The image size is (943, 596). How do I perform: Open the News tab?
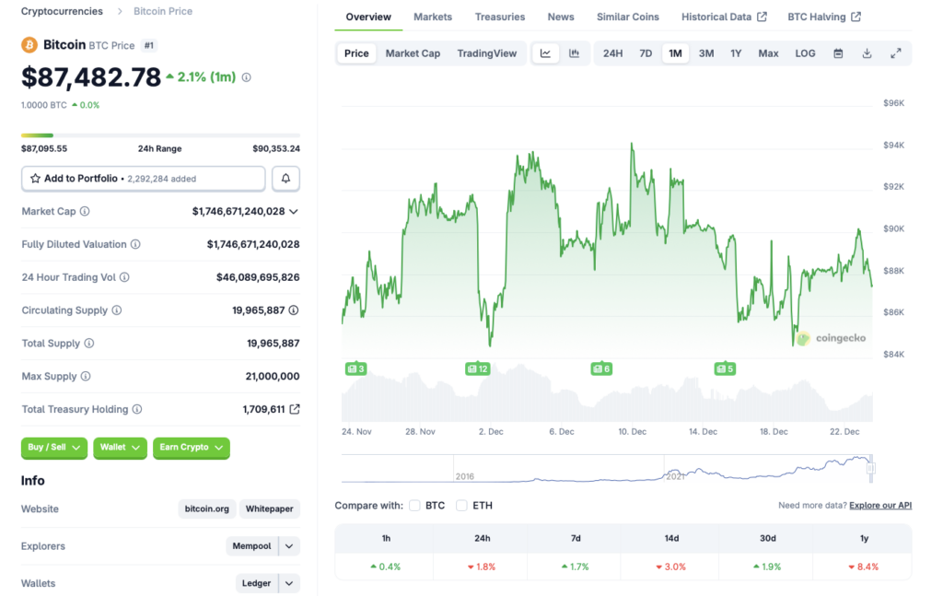coord(561,17)
